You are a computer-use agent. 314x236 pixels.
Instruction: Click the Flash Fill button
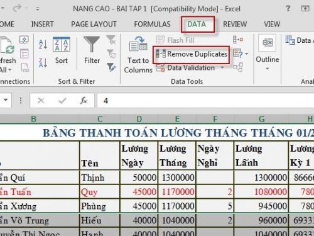click(175, 40)
